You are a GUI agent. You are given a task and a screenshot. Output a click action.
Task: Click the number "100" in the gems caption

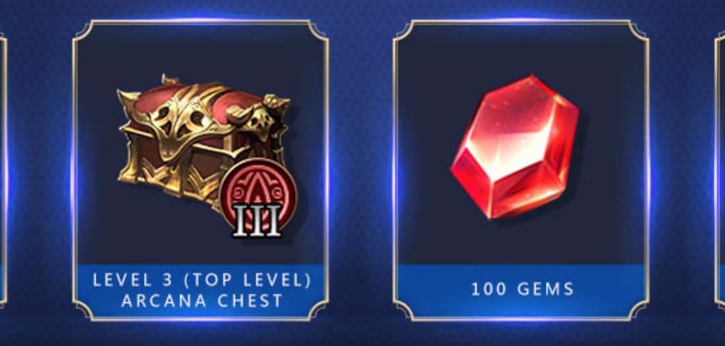[x=490, y=290]
